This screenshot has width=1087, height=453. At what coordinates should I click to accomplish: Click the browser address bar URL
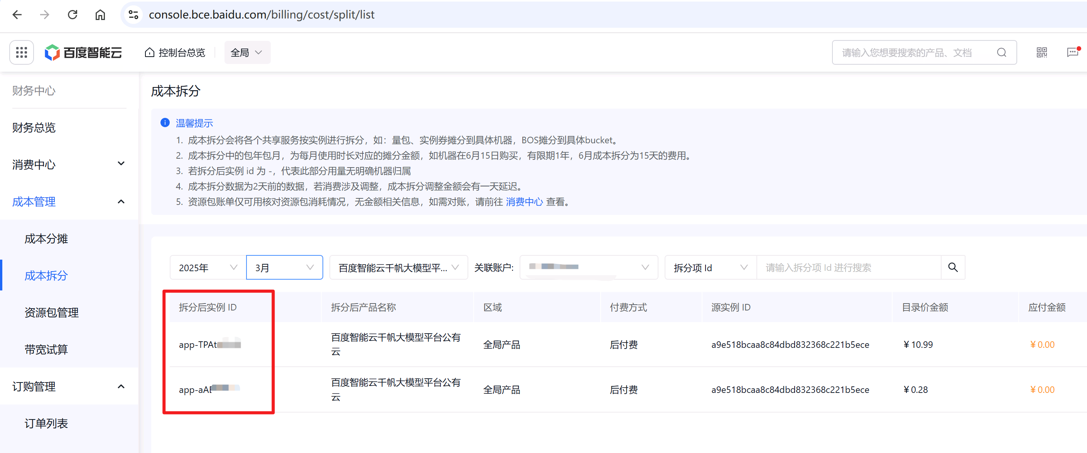click(x=262, y=15)
